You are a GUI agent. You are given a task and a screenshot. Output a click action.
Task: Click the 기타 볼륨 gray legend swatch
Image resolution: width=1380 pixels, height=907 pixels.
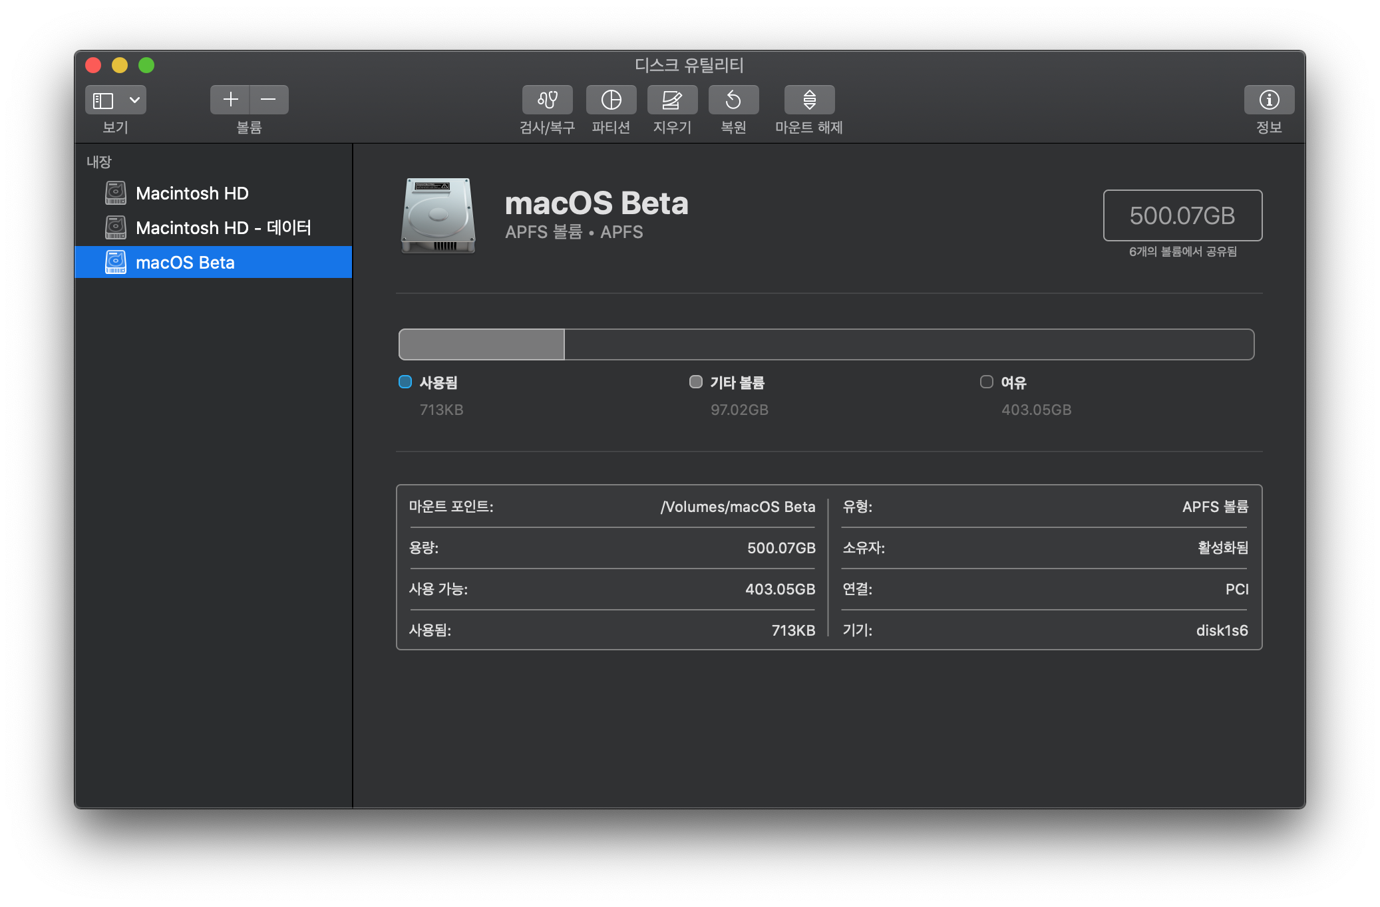pyautogui.click(x=696, y=382)
